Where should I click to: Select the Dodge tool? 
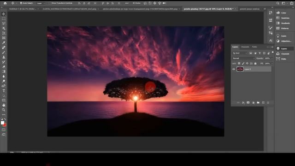[x=4, y=81]
